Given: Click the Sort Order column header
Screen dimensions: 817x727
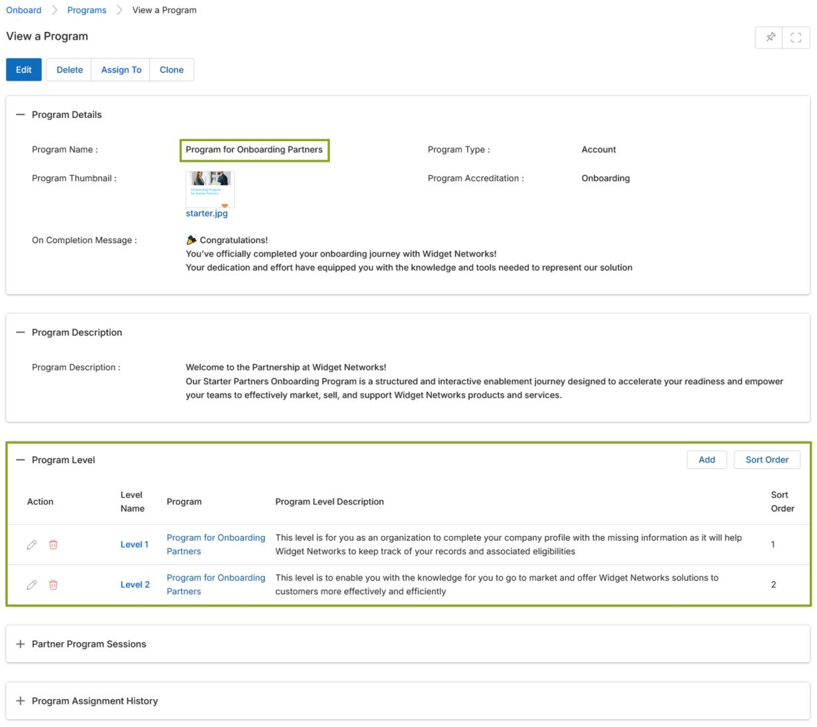Looking at the screenshot, I should pyautogui.click(x=783, y=502).
